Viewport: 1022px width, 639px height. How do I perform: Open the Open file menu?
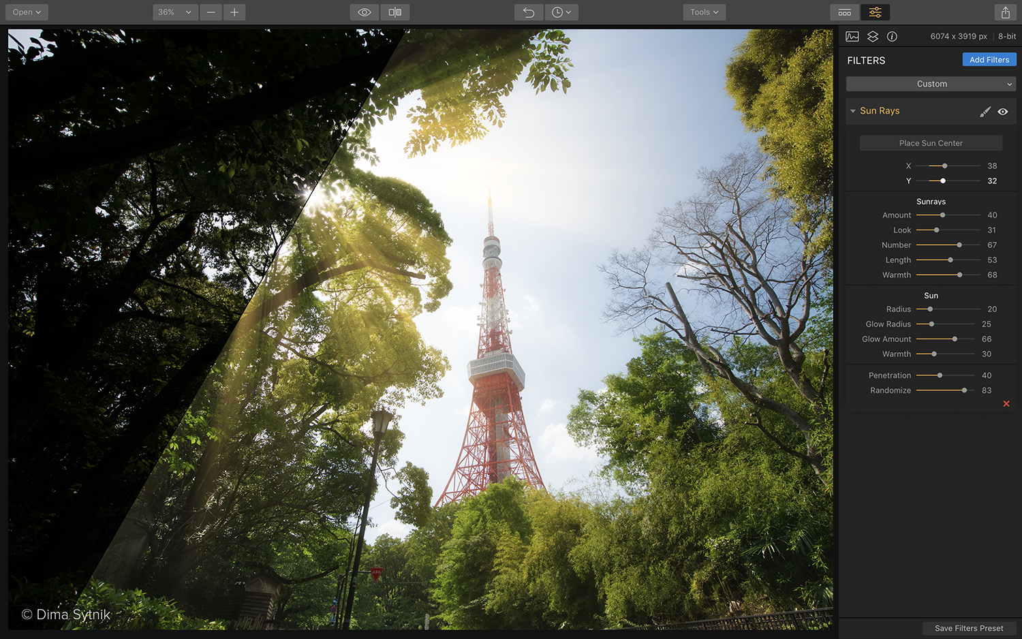(x=27, y=12)
